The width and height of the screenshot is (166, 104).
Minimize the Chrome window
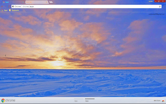tap(156, 1)
